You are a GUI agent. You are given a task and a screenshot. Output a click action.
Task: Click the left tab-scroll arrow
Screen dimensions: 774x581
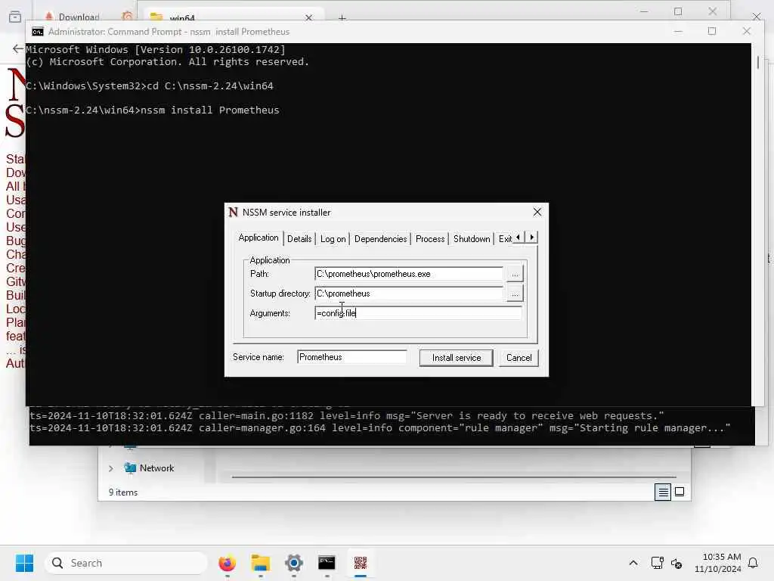pos(518,238)
